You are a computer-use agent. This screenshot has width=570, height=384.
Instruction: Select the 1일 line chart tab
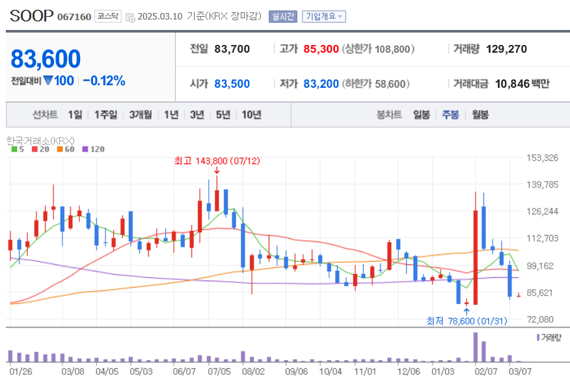click(75, 115)
